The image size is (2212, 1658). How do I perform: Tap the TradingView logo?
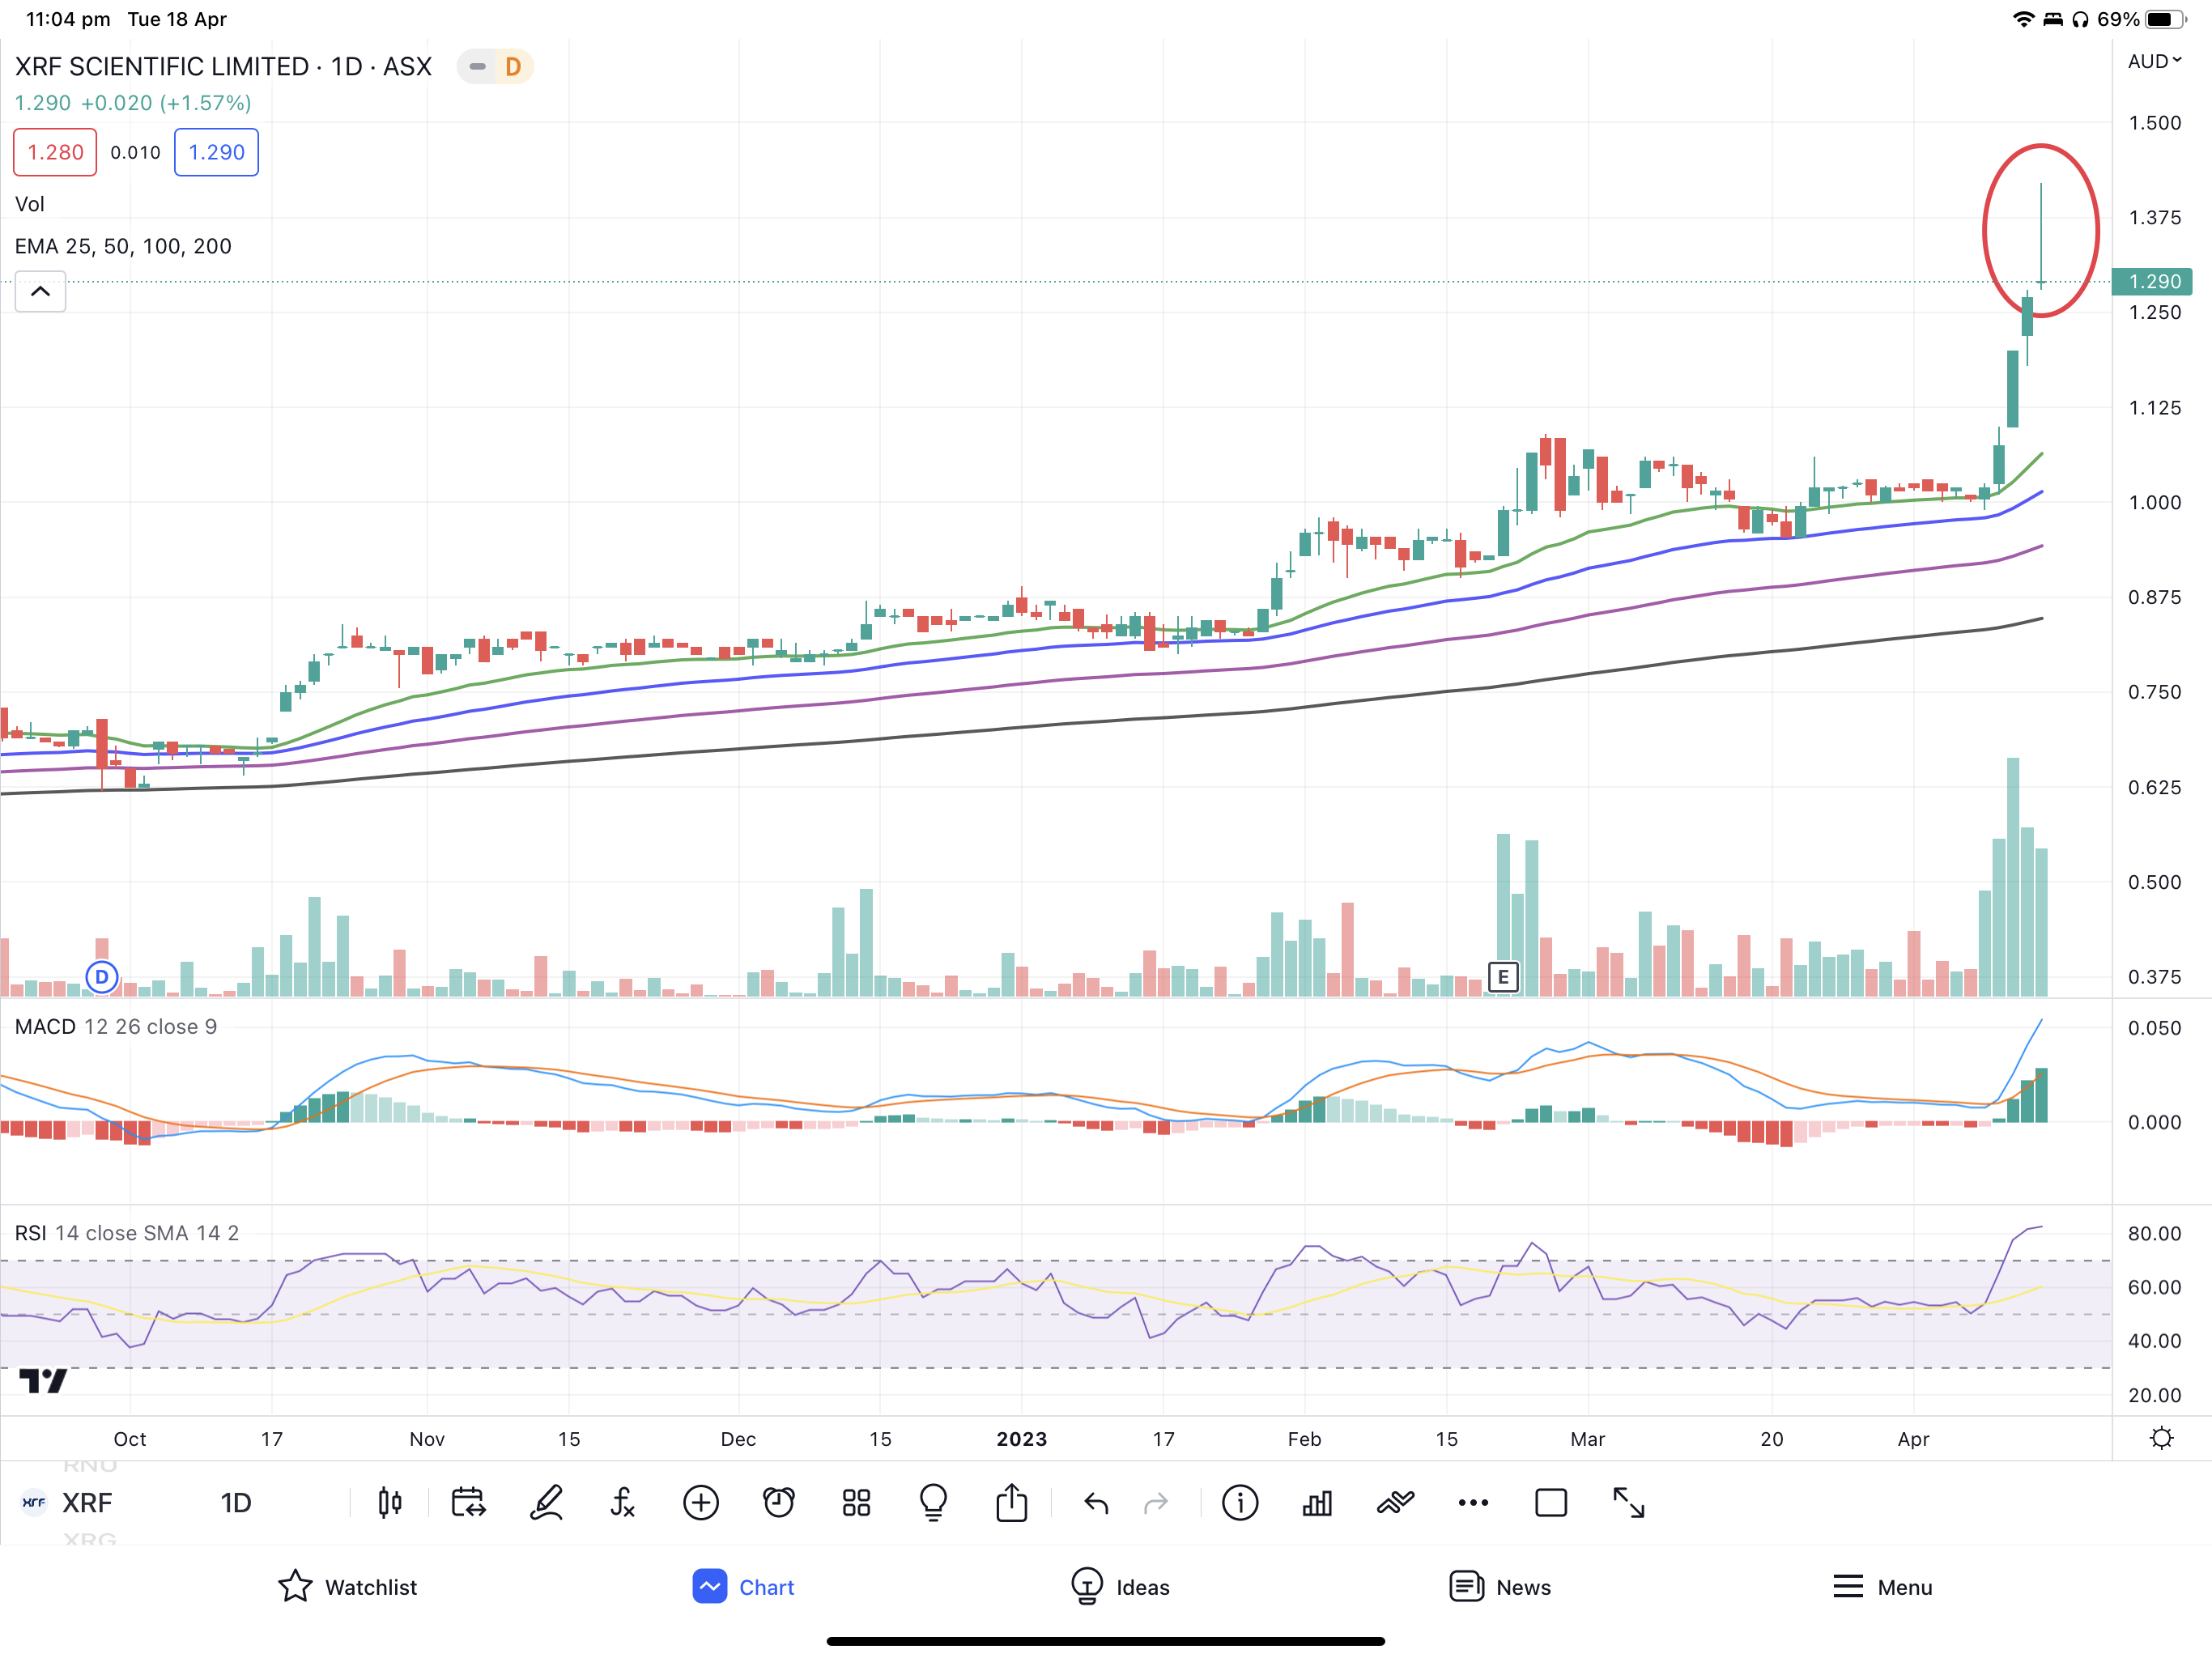(43, 1381)
